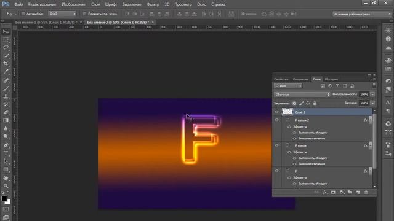Select the History Brush tool
This screenshot has height=221, width=394.
(x=6, y=104)
